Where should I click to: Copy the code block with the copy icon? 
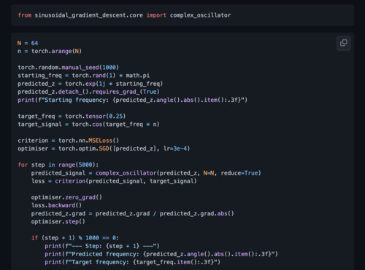pos(344,43)
